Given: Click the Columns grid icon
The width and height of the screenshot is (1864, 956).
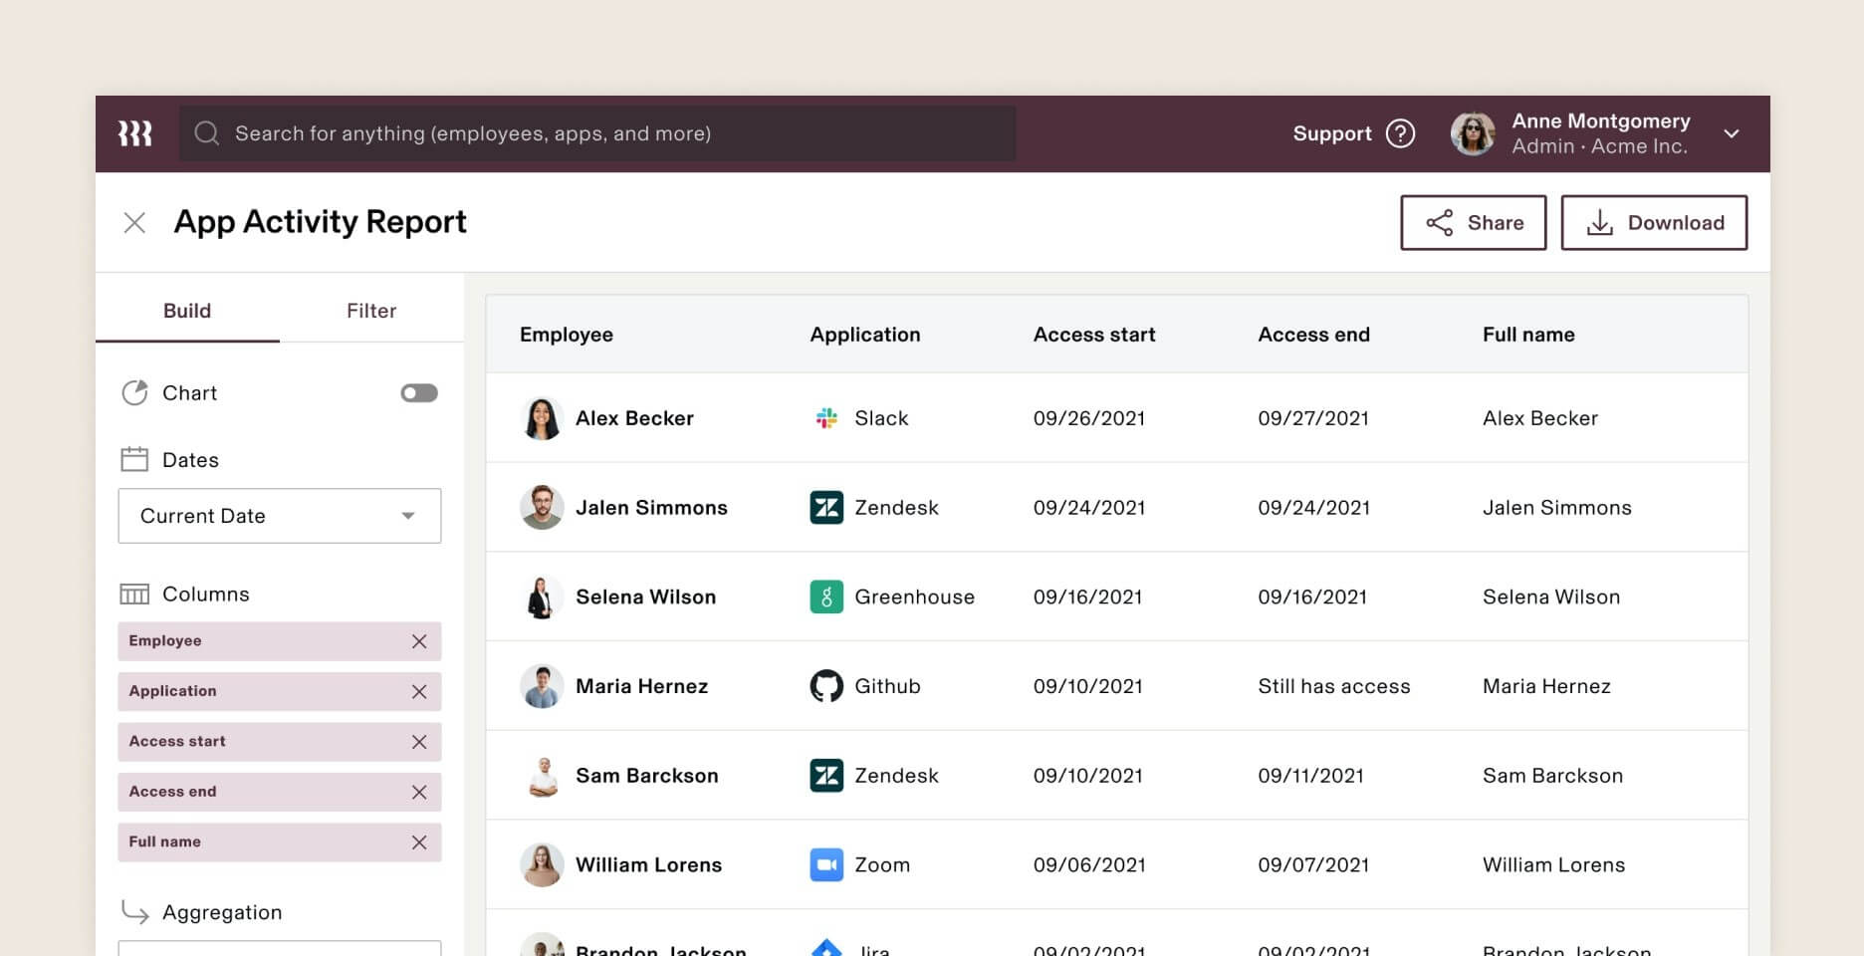Looking at the screenshot, I should 135,593.
